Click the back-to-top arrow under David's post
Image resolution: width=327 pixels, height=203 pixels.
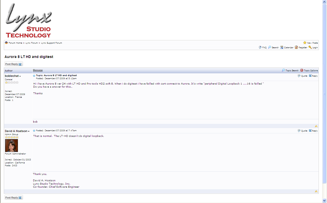(x=316, y=191)
